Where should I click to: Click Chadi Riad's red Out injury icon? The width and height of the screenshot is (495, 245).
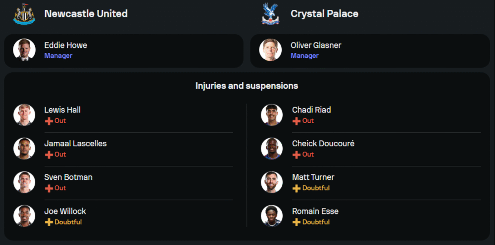tap(297, 121)
